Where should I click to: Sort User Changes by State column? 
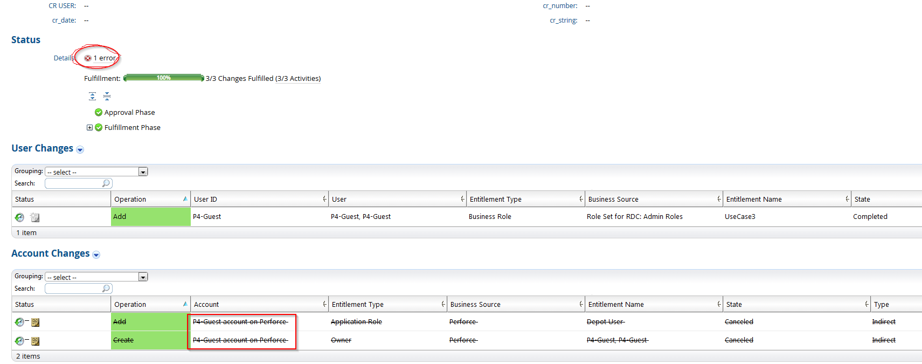pos(886,200)
